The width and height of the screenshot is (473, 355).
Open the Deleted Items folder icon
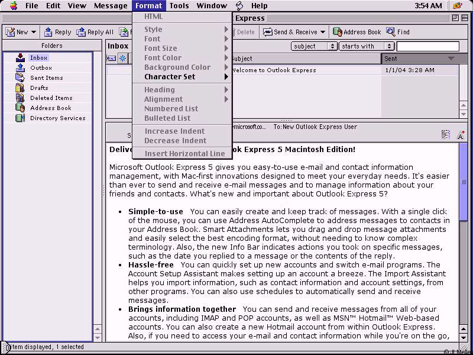click(x=20, y=98)
